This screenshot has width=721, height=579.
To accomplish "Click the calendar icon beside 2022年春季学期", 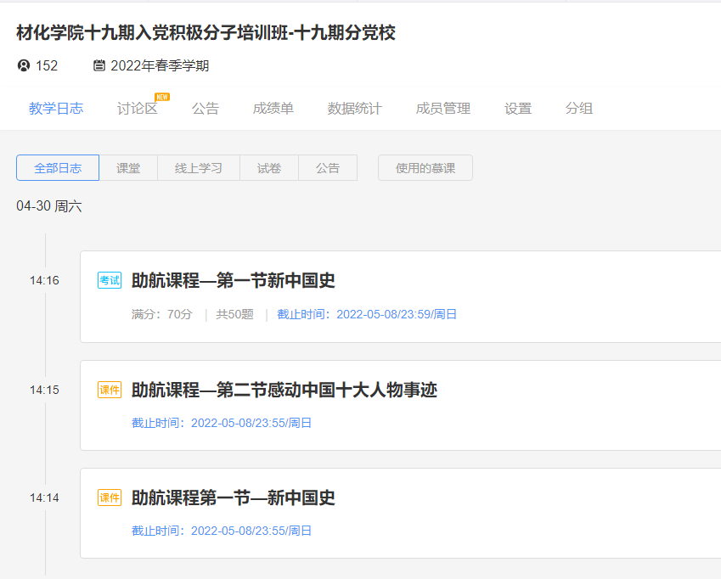I will pos(99,66).
